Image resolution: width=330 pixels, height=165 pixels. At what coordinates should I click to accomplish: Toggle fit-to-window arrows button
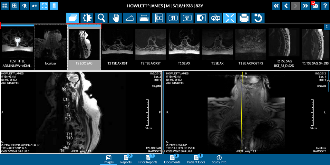click(229, 18)
